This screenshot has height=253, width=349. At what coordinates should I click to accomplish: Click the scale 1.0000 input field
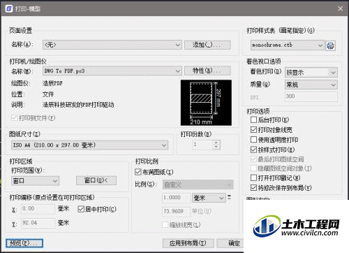point(176,198)
